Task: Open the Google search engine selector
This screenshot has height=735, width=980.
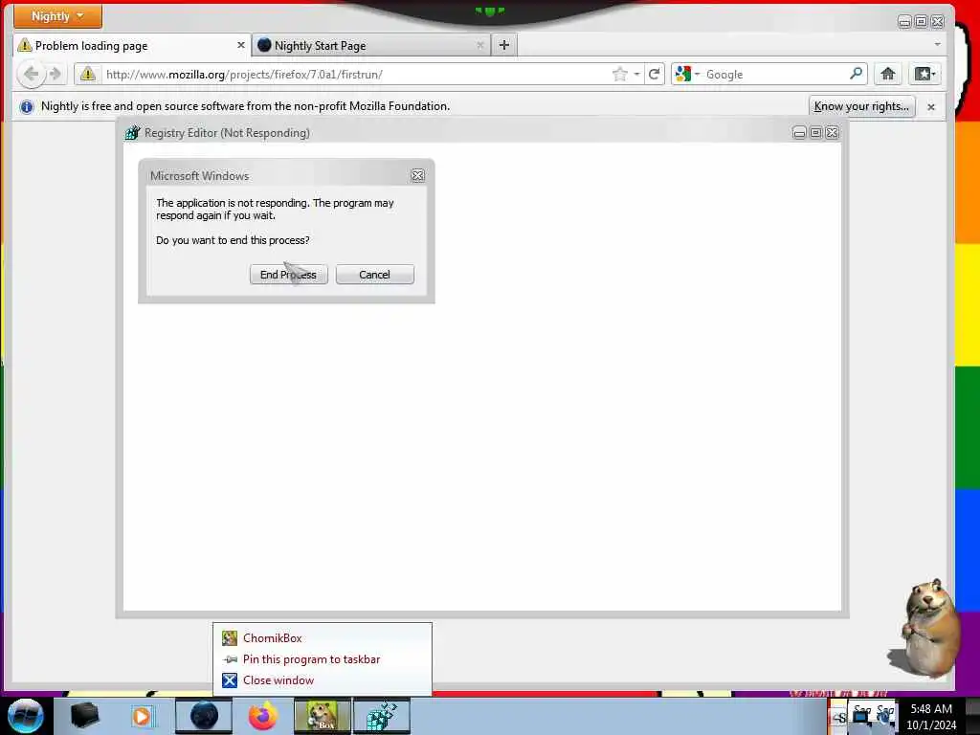Action: [687, 75]
